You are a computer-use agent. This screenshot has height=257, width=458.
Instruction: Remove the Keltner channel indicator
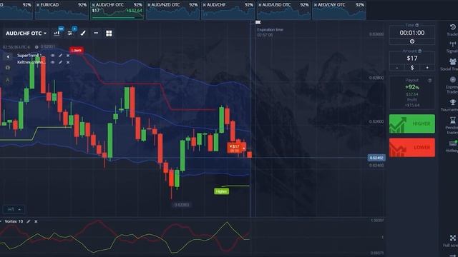68,62
